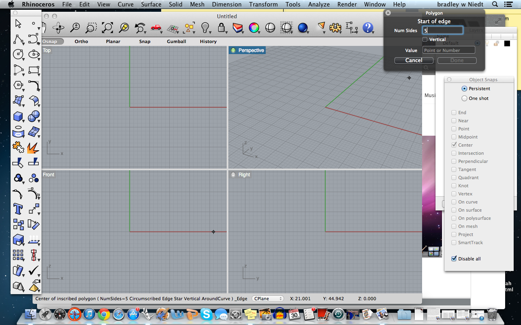521x325 pixels.
Task: Toggle the Gumball button
Action: click(x=176, y=41)
